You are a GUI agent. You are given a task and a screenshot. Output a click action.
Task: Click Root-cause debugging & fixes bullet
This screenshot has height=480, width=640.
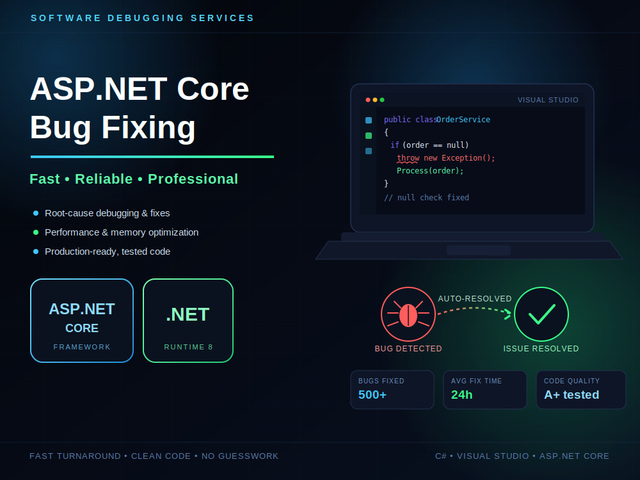[108, 213]
